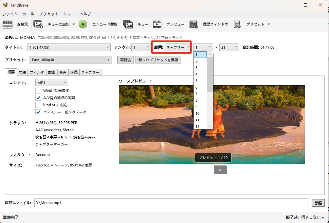
Task: Click the next preview > button
Action: pos(220,170)
